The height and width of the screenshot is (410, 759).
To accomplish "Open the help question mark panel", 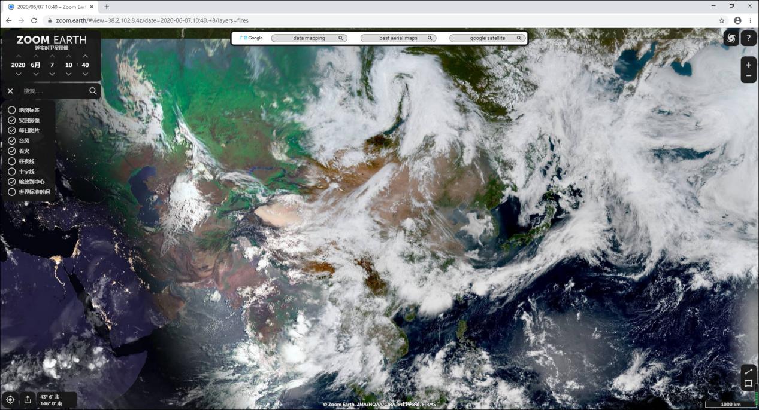I will coord(748,38).
